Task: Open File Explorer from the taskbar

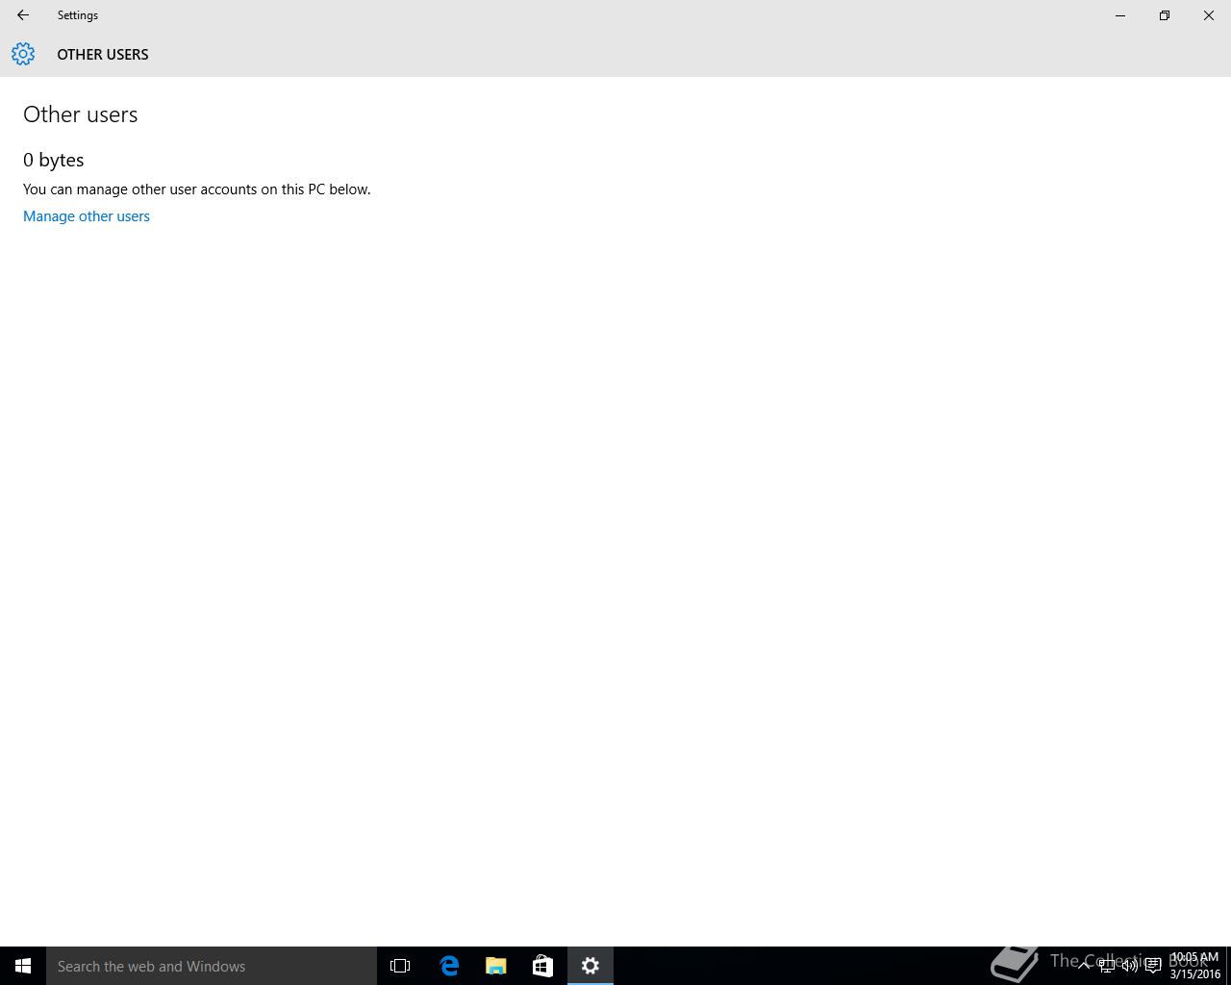Action: [x=496, y=966]
